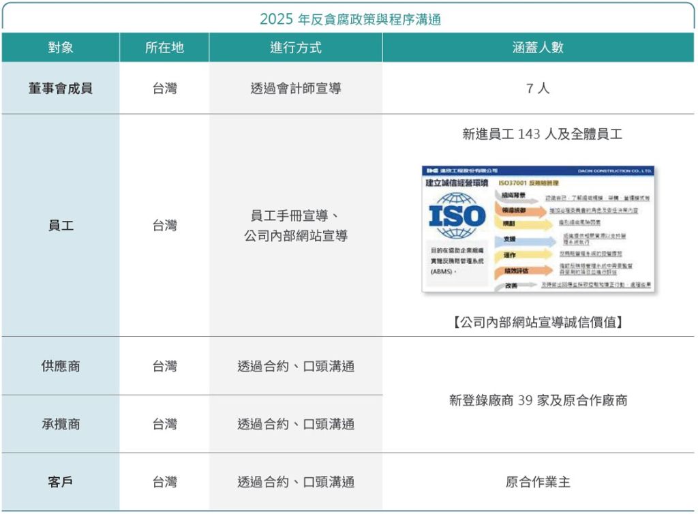The width and height of the screenshot is (698, 514).
Task: Select the 所在地 column header
Action: click(x=164, y=48)
